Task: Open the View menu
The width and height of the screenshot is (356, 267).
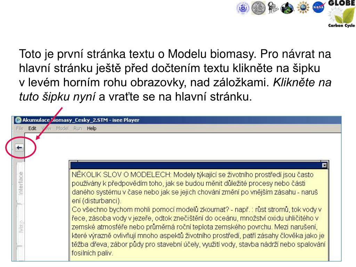Action: pyautogui.click(x=47, y=128)
